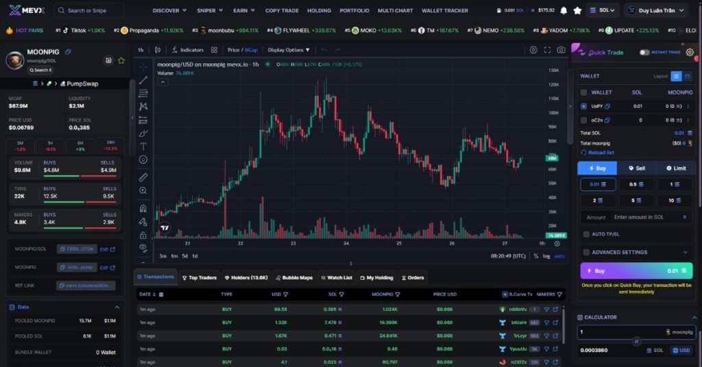Select the brush drawing tool
702x367 pixels.
point(143,134)
